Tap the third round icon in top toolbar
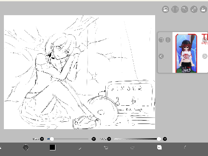208x156 pixels. point(185,10)
